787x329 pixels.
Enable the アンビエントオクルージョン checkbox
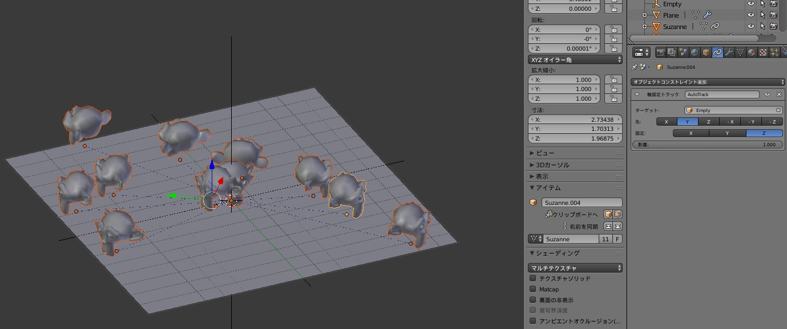coord(533,321)
